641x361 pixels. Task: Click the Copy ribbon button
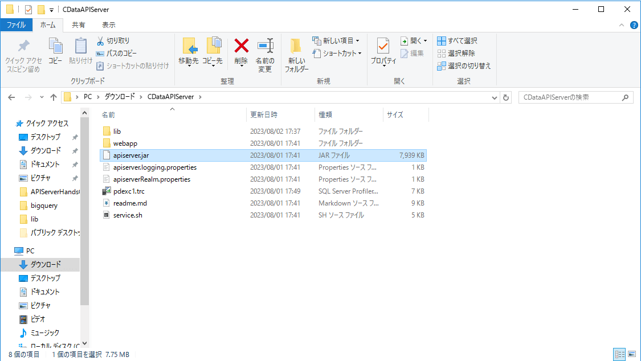pos(55,51)
